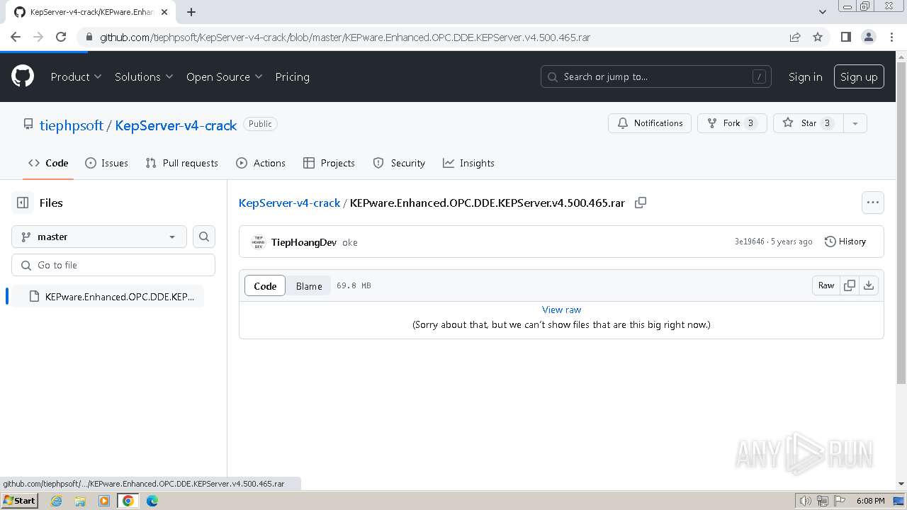The width and height of the screenshot is (907, 510).
Task: Copy the file path using copy icon
Action: point(641,203)
